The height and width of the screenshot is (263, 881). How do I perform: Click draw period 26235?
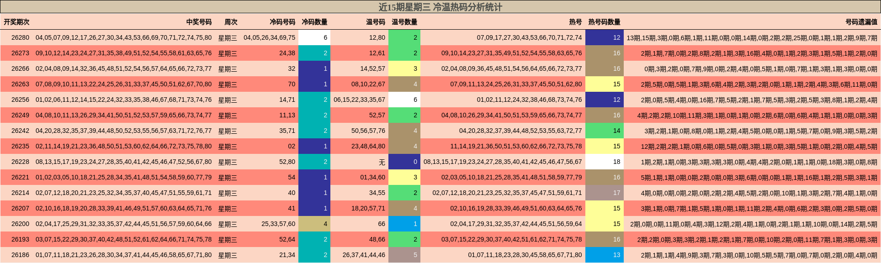point(20,146)
